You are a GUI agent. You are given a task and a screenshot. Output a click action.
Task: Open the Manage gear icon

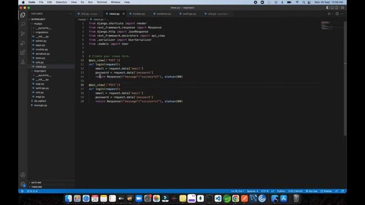tap(23, 184)
